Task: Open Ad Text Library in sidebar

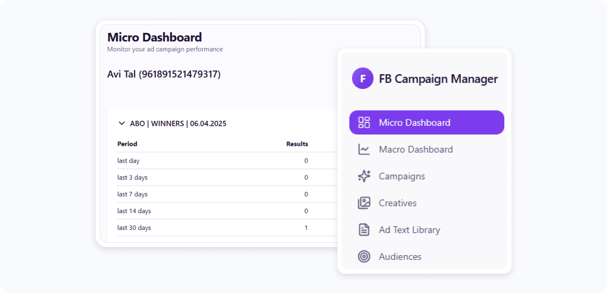Action: pyautogui.click(x=427, y=230)
